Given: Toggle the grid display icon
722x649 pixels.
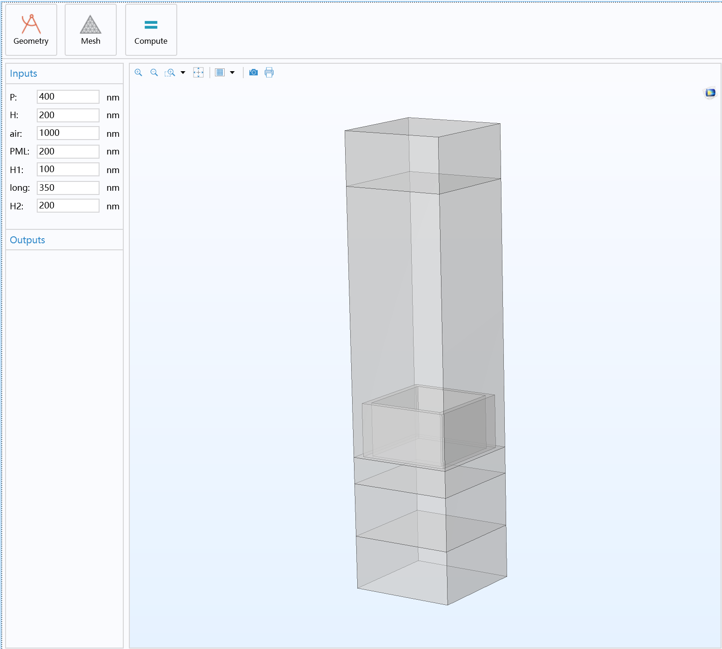Looking at the screenshot, I should click(220, 73).
